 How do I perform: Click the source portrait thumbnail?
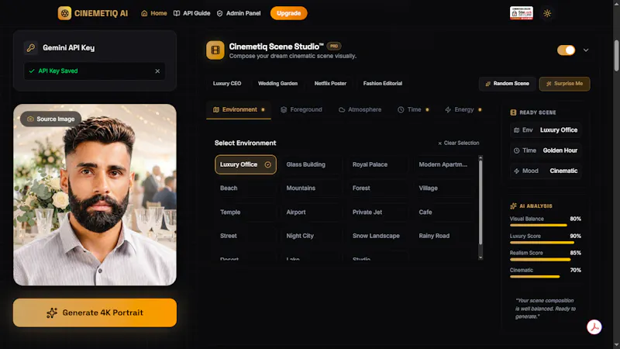pyautogui.click(x=95, y=195)
